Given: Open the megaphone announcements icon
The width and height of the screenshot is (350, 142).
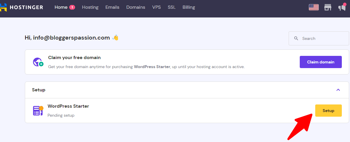Looking at the screenshot, I should (x=342, y=7).
